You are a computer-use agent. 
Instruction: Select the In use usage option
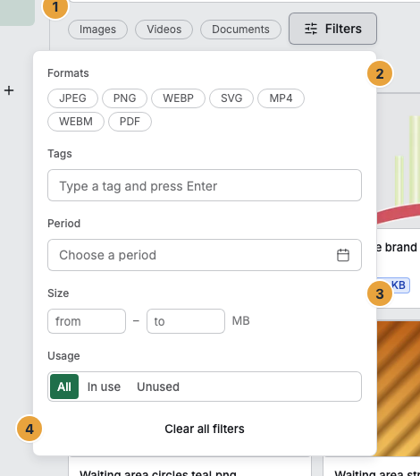click(x=104, y=387)
